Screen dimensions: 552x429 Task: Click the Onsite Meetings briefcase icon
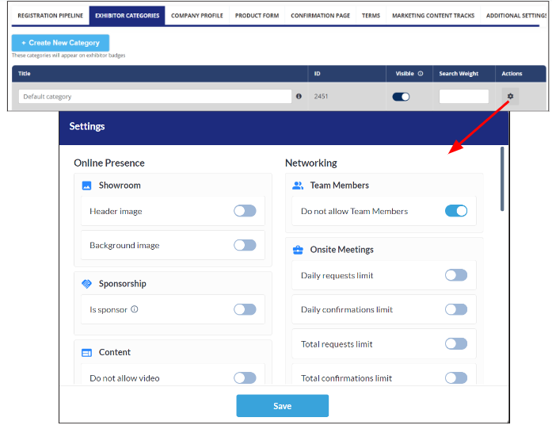(x=298, y=250)
